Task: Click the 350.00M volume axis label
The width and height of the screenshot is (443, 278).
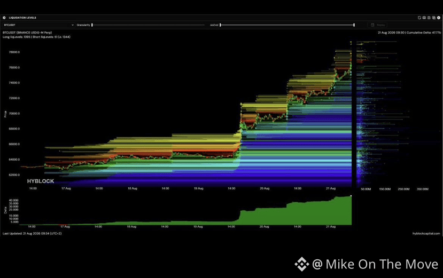Action: click(x=423, y=189)
